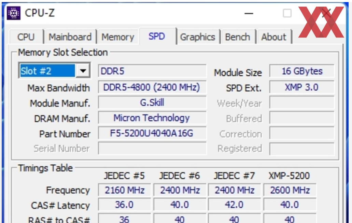Click the JEDEC #5 column header

(x=124, y=176)
